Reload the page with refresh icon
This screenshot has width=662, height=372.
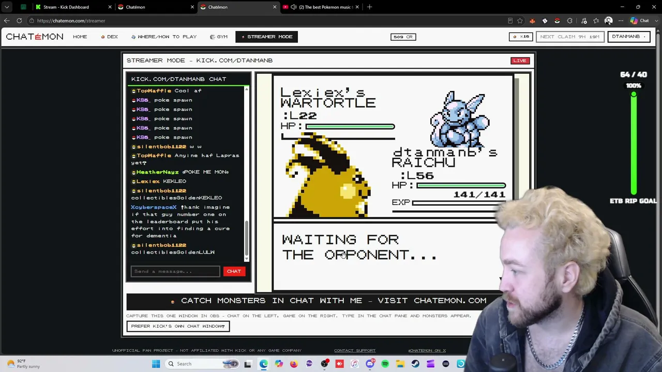click(x=19, y=21)
